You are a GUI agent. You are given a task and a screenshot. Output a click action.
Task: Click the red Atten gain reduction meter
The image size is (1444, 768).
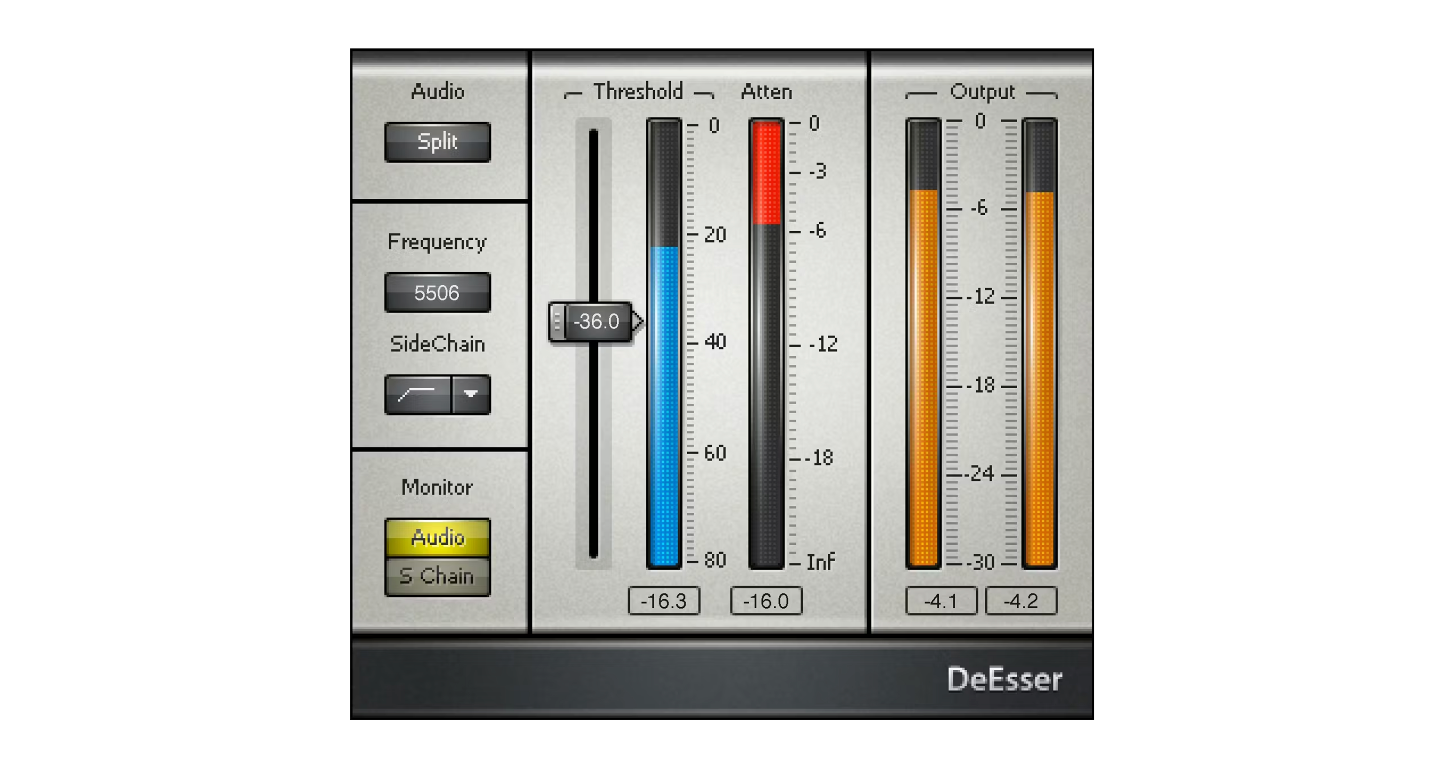(766, 344)
